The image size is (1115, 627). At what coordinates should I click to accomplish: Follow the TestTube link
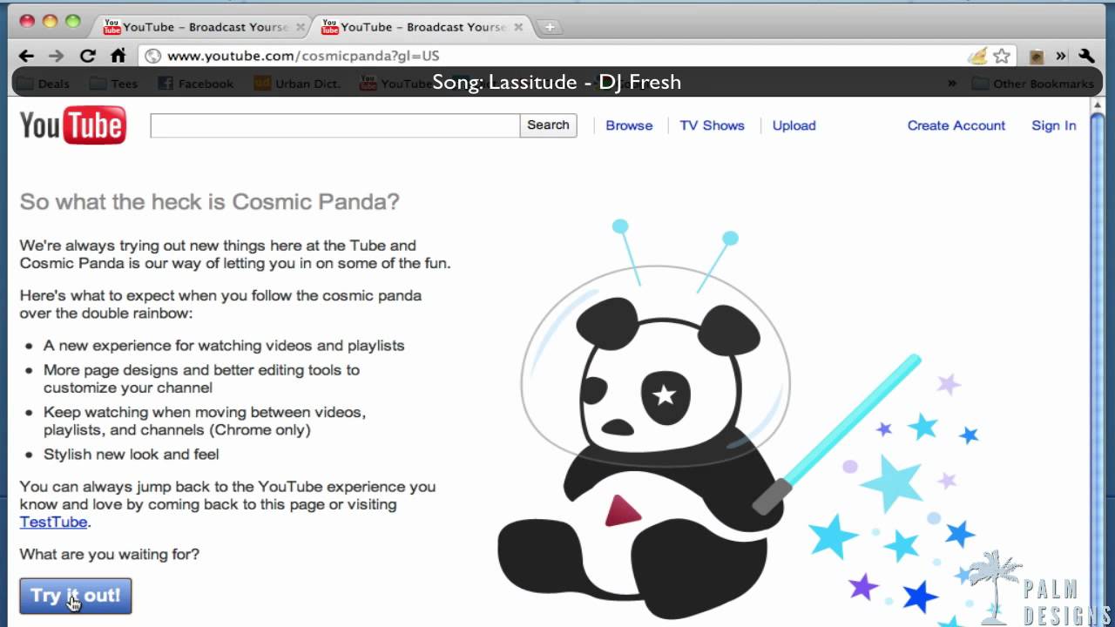[x=53, y=522]
